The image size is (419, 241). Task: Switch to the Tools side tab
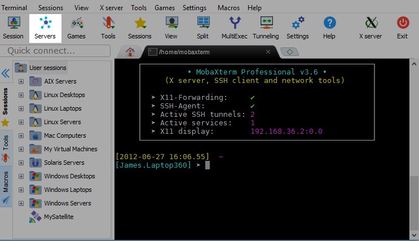pyautogui.click(x=5, y=148)
